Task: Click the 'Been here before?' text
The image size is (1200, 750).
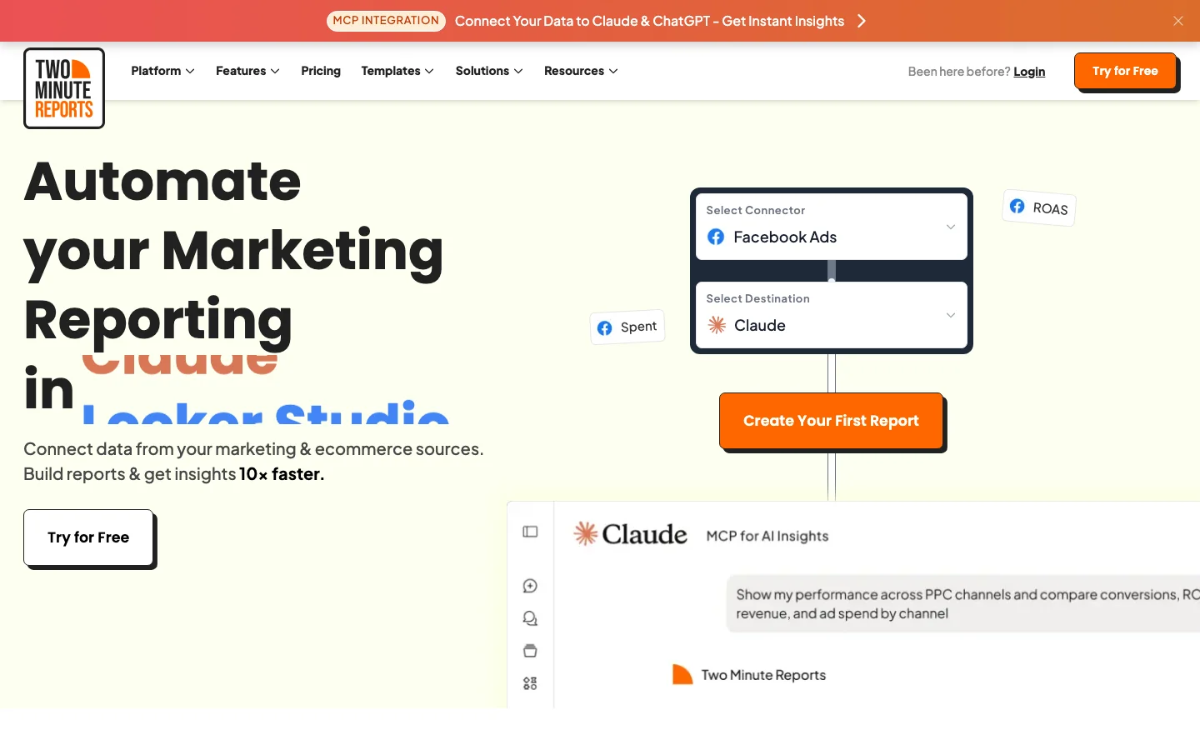Action: pos(959,72)
